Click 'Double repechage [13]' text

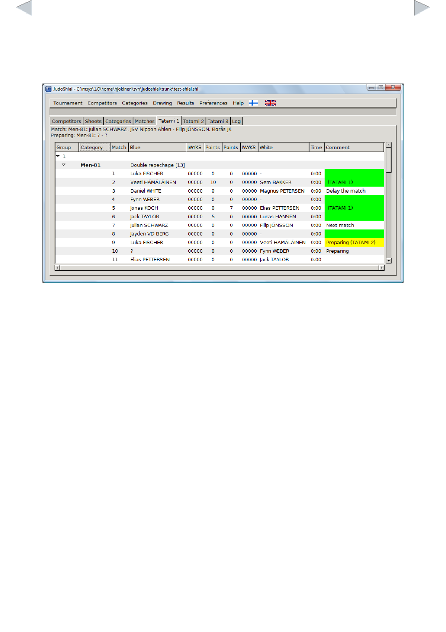(x=158, y=165)
